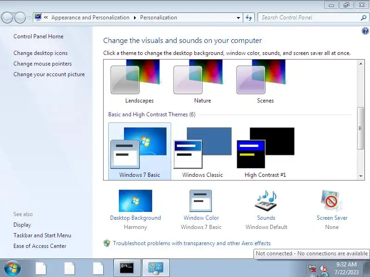The width and height of the screenshot is (370, 277).
Task: Open Window Color icon
Action: pyautogui.click(x=201, y=201)
